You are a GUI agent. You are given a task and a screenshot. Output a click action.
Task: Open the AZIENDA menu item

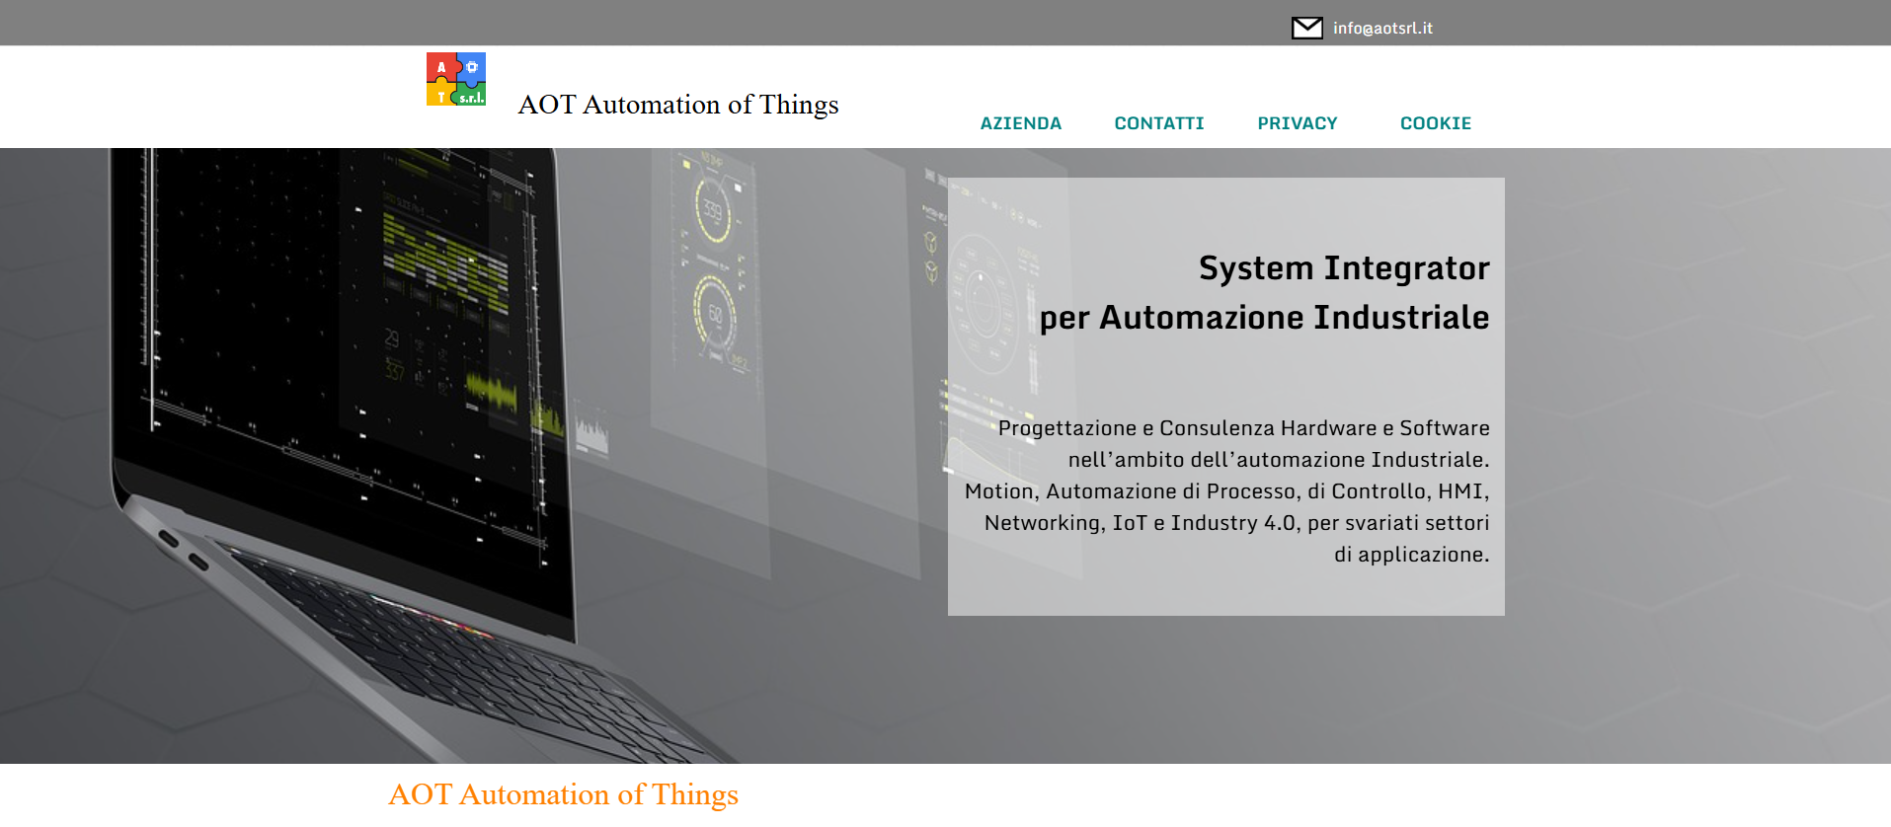click(x=1020, y=123)
